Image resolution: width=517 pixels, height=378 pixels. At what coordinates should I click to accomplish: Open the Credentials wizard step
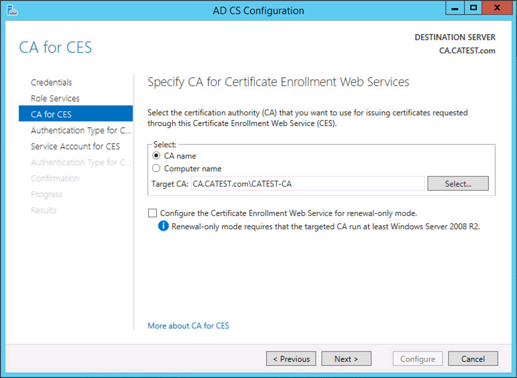point(51,83)
